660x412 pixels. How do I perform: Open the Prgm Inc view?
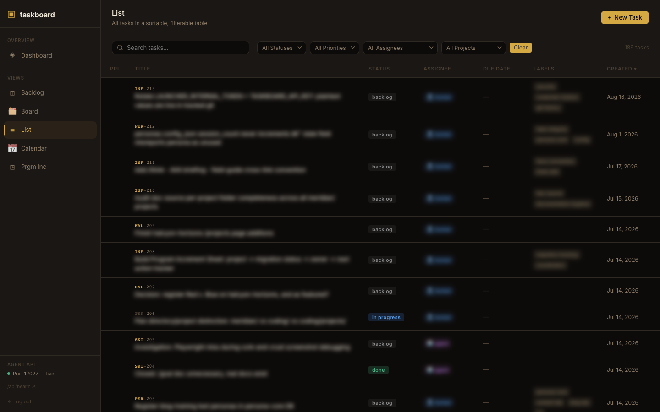pos(50,167)
